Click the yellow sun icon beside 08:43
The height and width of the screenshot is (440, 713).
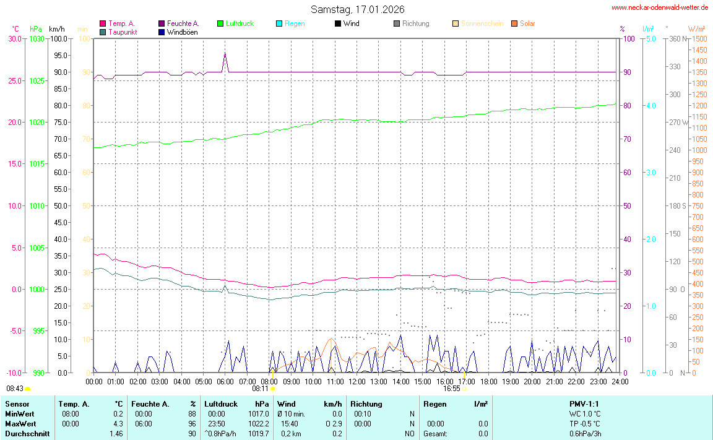point(28,389)
